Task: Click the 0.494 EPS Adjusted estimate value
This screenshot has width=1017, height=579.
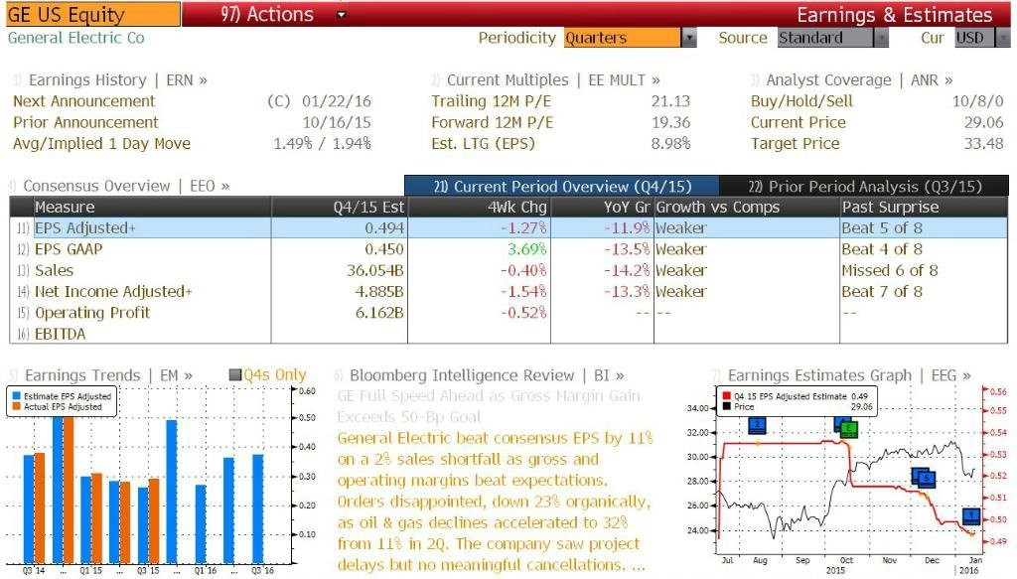Action: point(384,228)
